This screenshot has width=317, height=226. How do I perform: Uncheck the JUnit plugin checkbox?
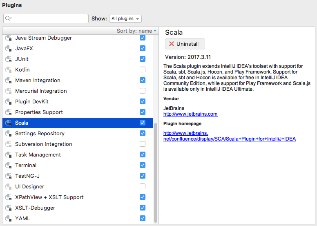pos(143,59)
